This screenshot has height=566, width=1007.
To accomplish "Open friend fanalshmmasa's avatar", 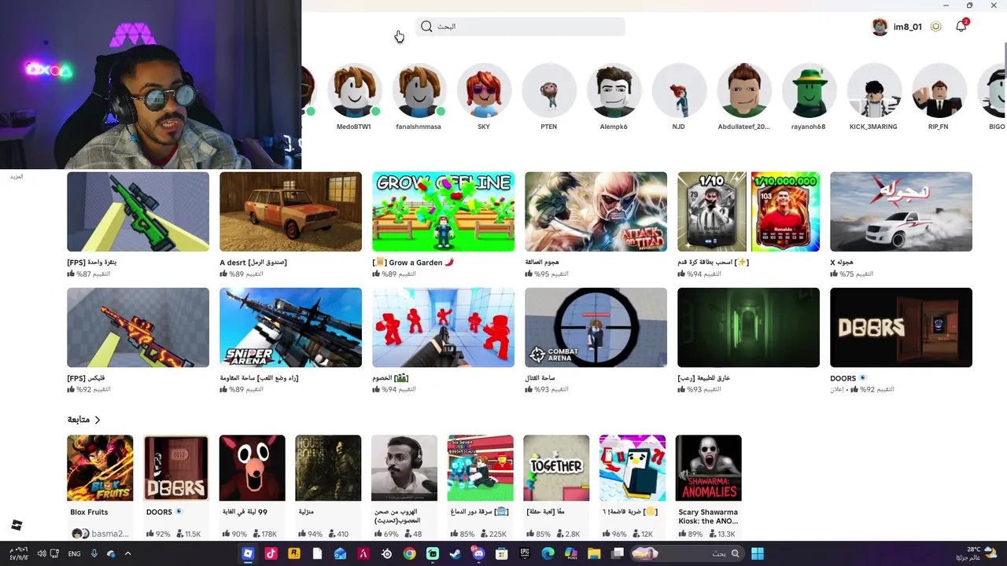I will click(419, 90).
